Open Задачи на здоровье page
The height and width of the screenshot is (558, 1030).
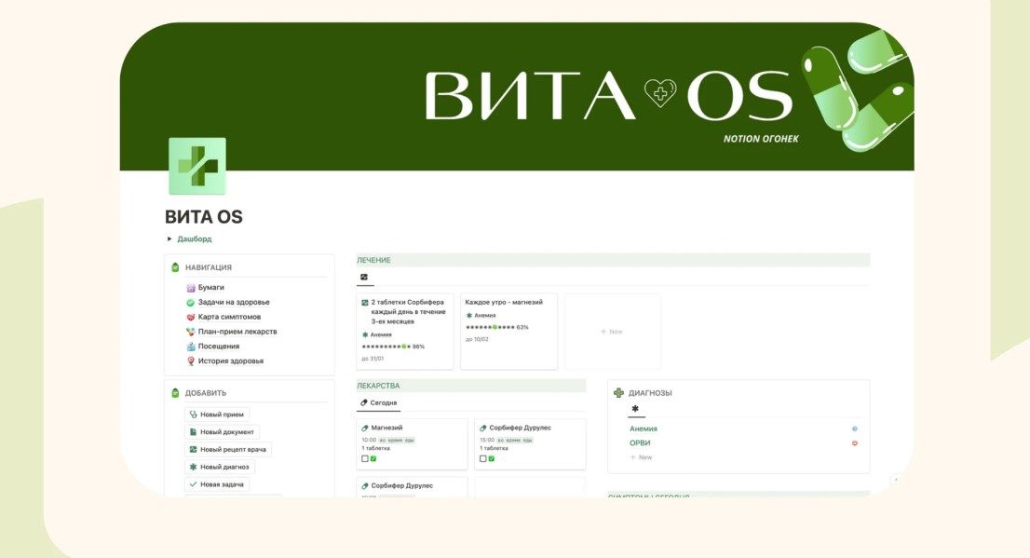point(234,303)
